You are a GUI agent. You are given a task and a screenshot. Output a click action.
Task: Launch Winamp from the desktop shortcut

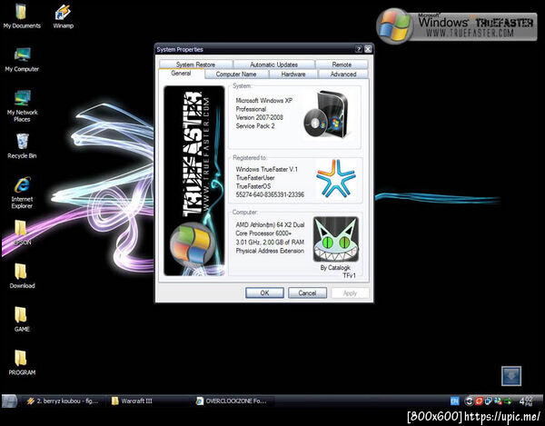(x=64, y=16)
